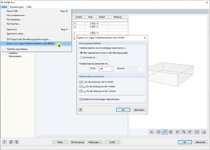Image resolution: width=210 pixels, height=150 pixels.
Task: Open the Datei menu
Action: pyautogui.click(x=4, y=7)
